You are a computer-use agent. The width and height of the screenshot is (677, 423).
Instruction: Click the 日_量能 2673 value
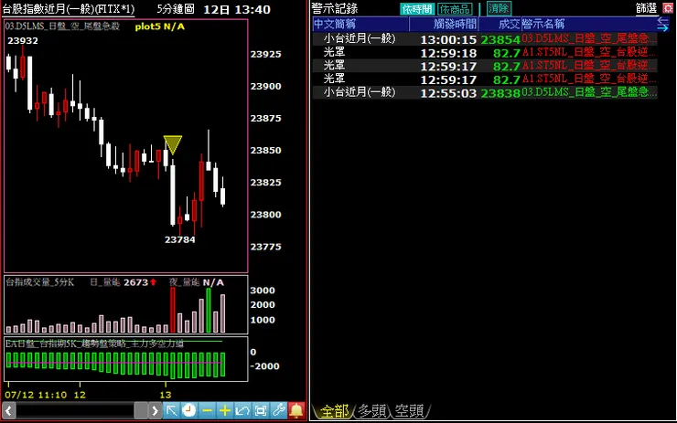click(x=123, y=282)
